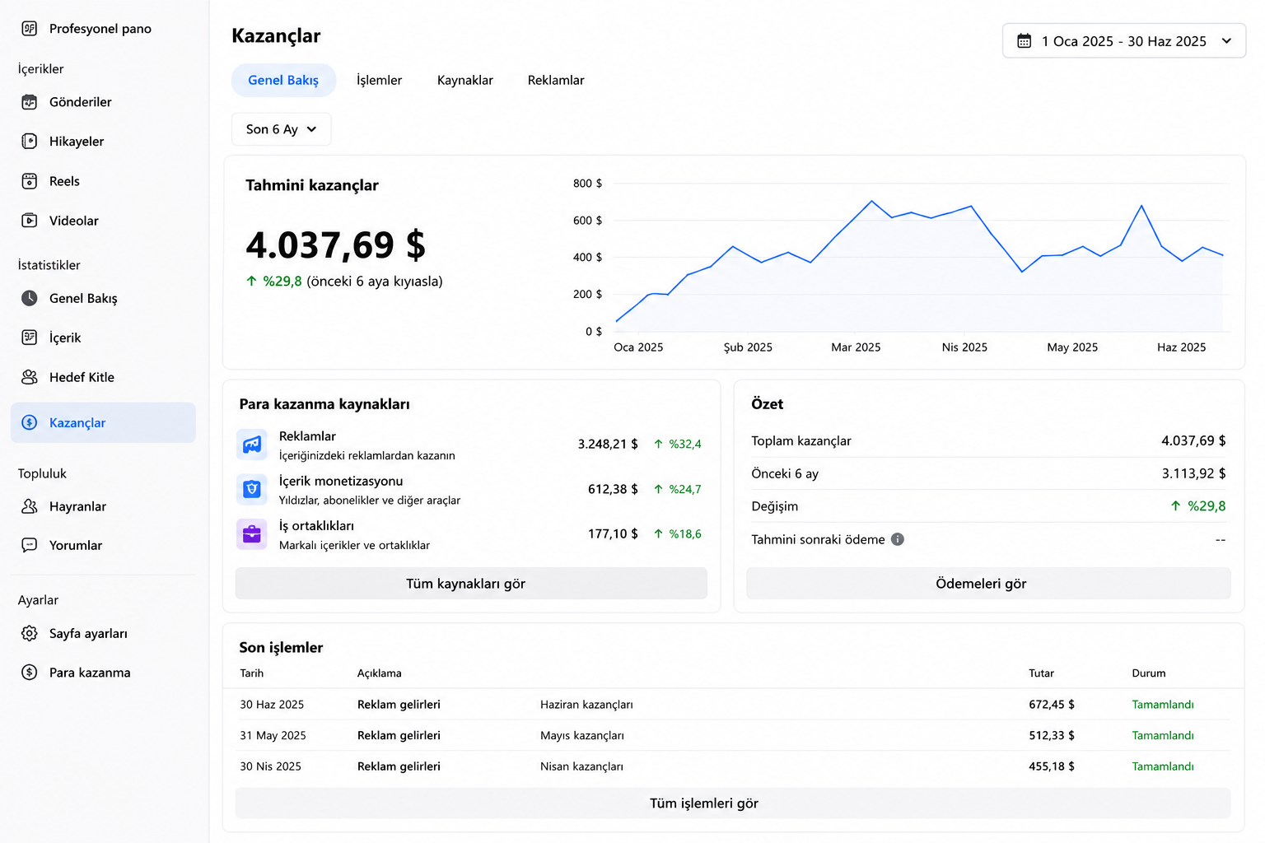The image size is (1265, 843).
Task: Expand the Son 6 Ay dropdown
Action: tap(282, 129)
